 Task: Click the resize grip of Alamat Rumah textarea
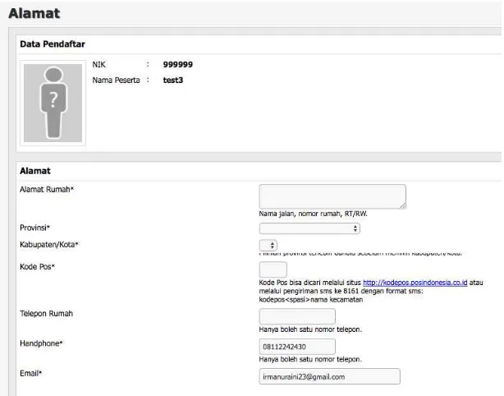(x=403, y=205)
